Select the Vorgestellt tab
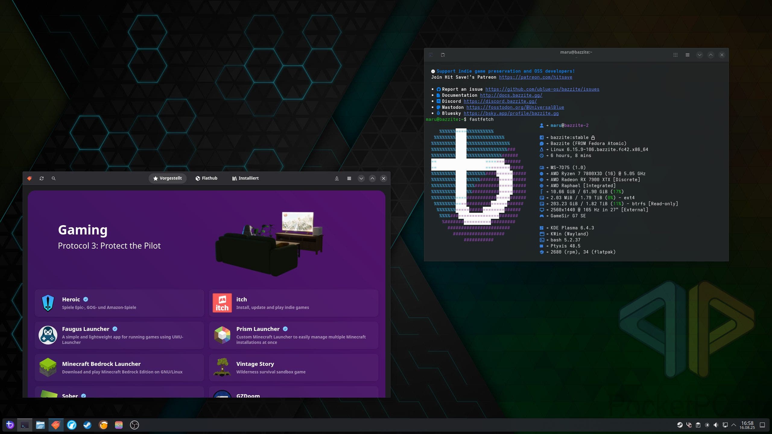 click(168, 178)
